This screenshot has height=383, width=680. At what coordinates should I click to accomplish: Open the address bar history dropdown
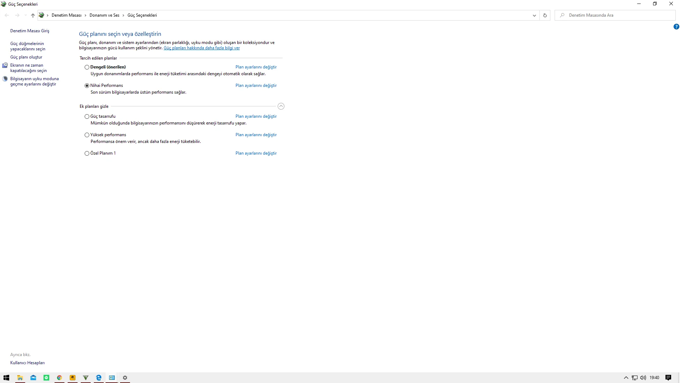534,15
